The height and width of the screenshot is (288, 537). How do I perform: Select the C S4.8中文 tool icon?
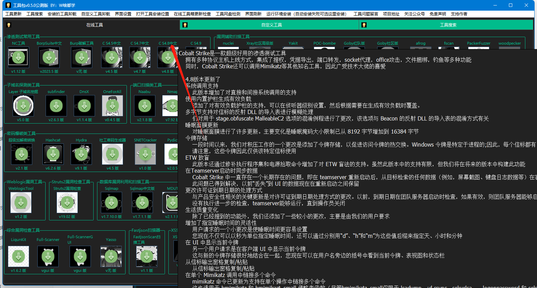tap(168, 57)
